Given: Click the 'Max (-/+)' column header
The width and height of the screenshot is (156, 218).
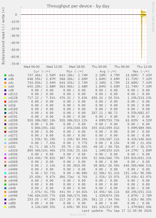Looking at the screenshot, I should (x=141, y=72).
